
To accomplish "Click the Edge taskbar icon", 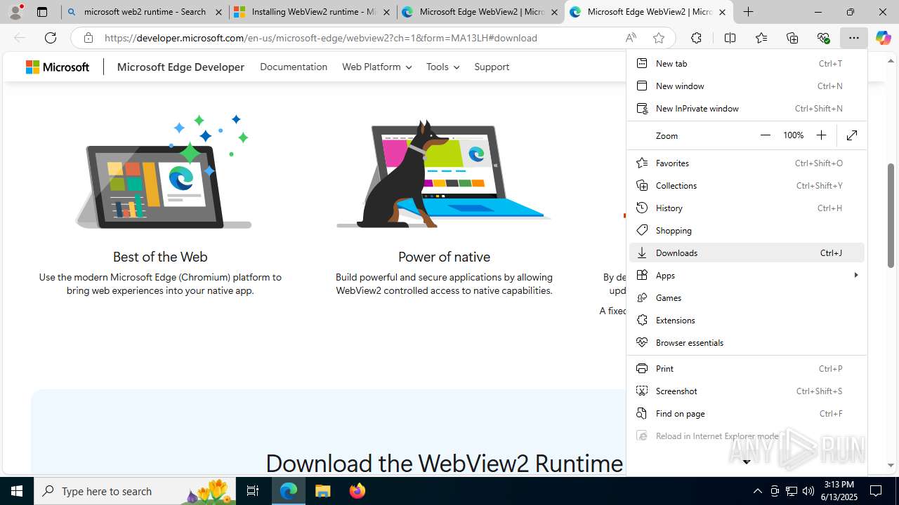I will click(289, 491).
